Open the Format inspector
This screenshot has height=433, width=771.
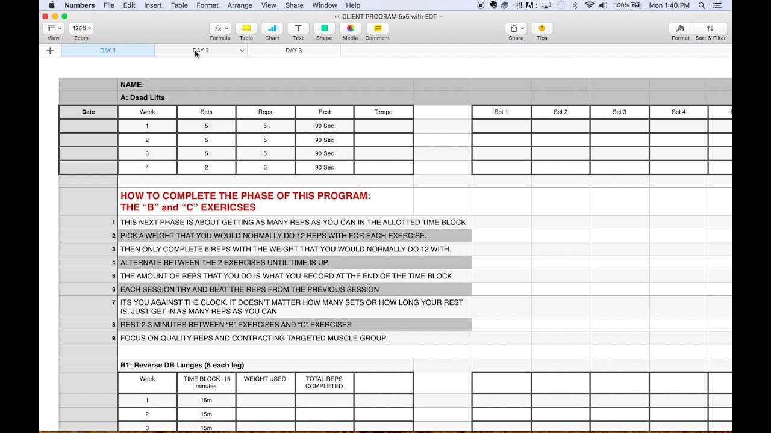(681, 28)
